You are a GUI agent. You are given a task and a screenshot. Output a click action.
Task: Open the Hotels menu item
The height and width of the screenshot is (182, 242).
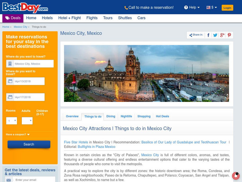(47, 18)
